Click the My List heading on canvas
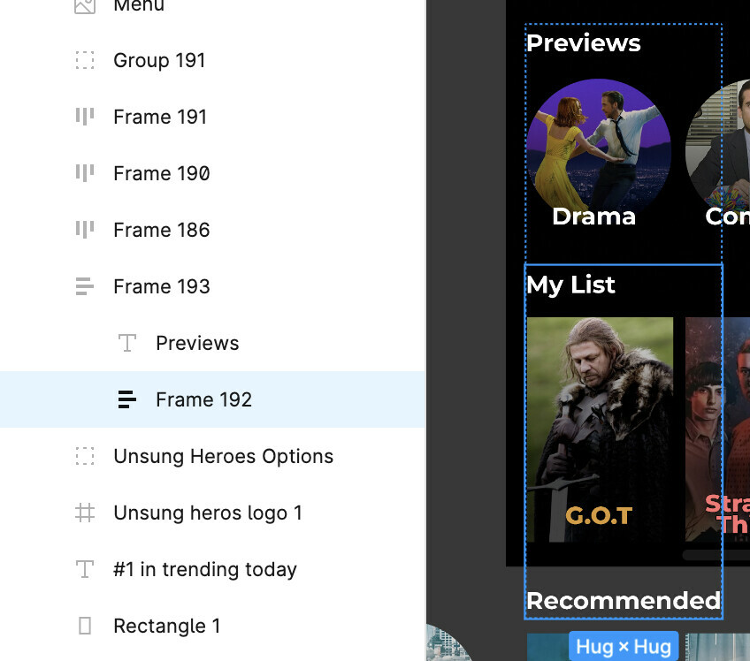 pyautogui.click(x=570, y=285)
